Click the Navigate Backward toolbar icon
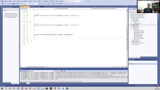The width and height of the screenshot is (160, 90). (2, 4)
